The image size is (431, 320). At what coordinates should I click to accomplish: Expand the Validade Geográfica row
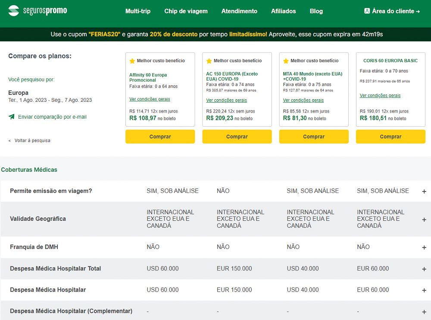click(424, 220)
